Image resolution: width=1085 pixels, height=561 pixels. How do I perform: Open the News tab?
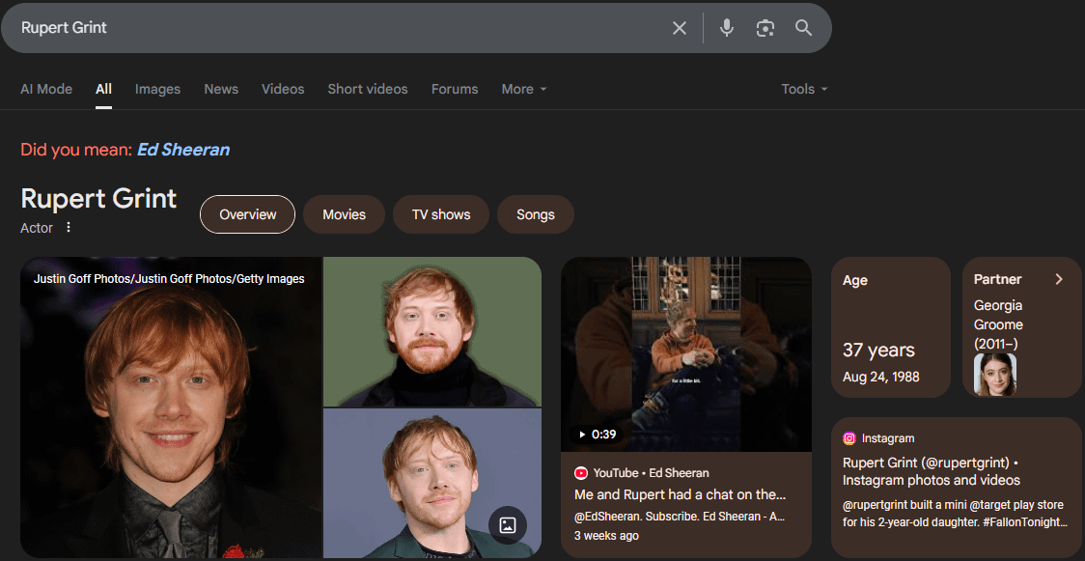[221, 89]
